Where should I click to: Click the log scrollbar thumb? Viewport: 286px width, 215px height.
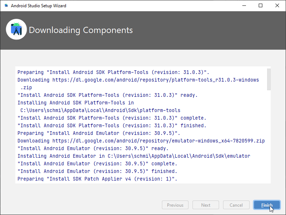[x=269, y=79]
